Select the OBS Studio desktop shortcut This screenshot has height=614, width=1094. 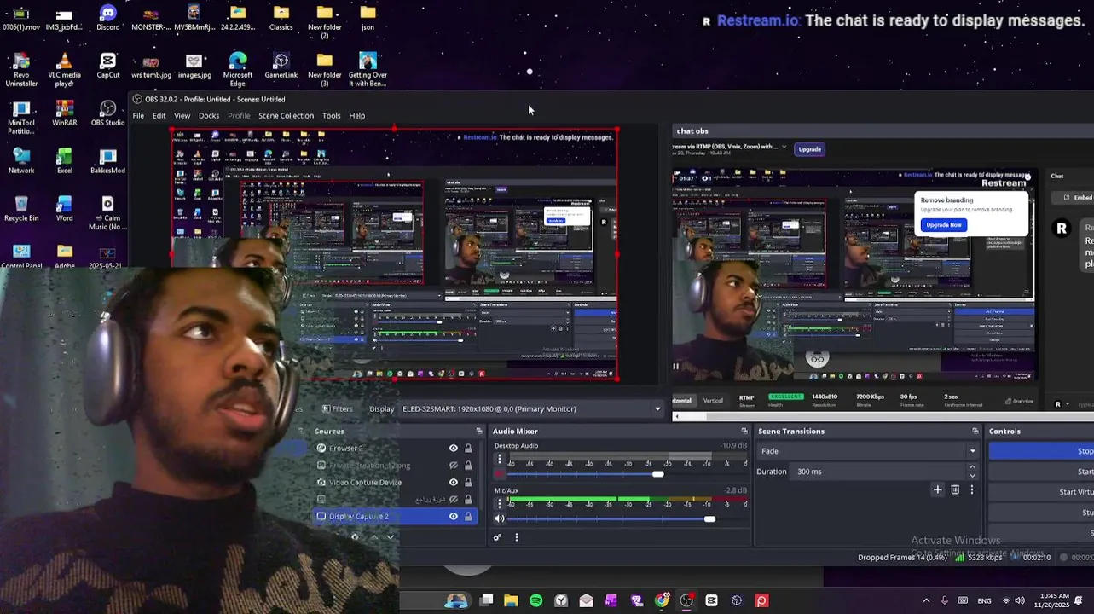[x=107, y=113]
